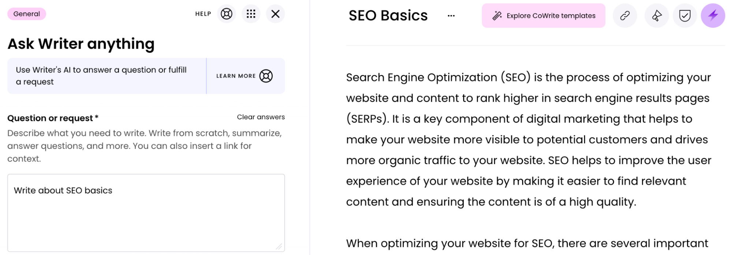Click the lifebuoy icon beside LEARN MORE
732x255 pixels.
click(x=266, y=76)
